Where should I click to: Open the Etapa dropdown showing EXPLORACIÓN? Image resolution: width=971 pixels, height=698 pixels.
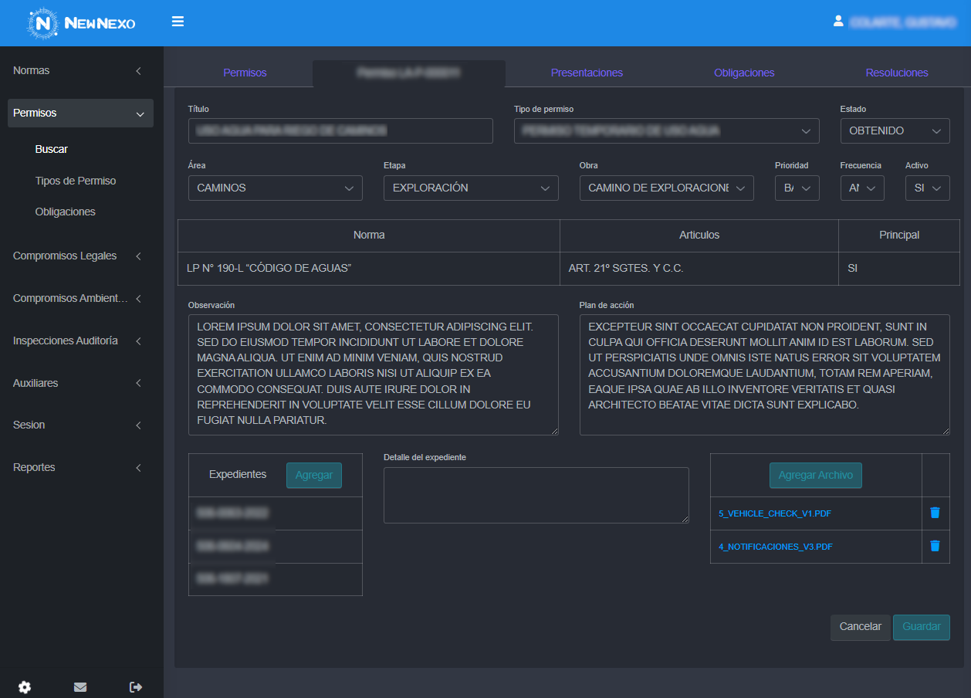pyautogui.click(x=470, y=188)
